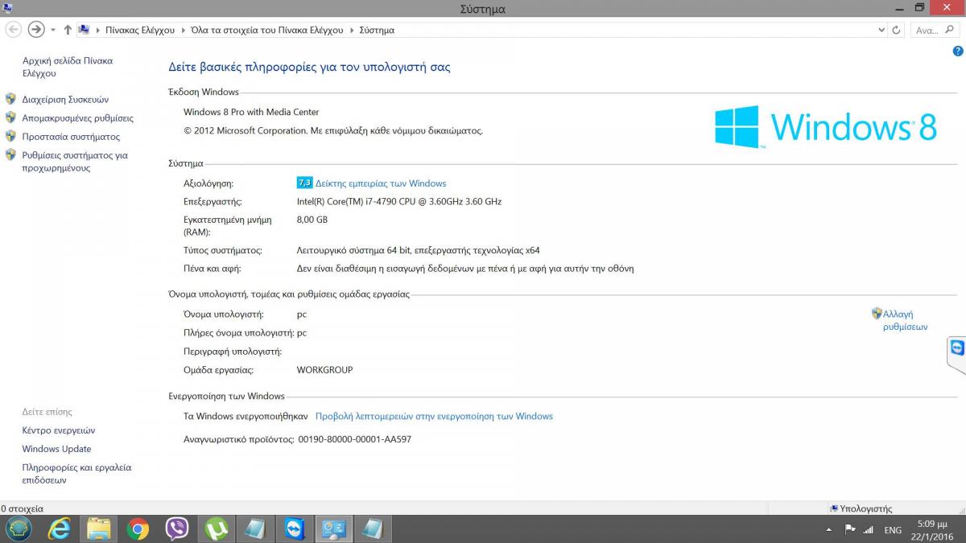Open Προστασία συστήματος link
The image size is (966, 543).
tap(71, 137)
